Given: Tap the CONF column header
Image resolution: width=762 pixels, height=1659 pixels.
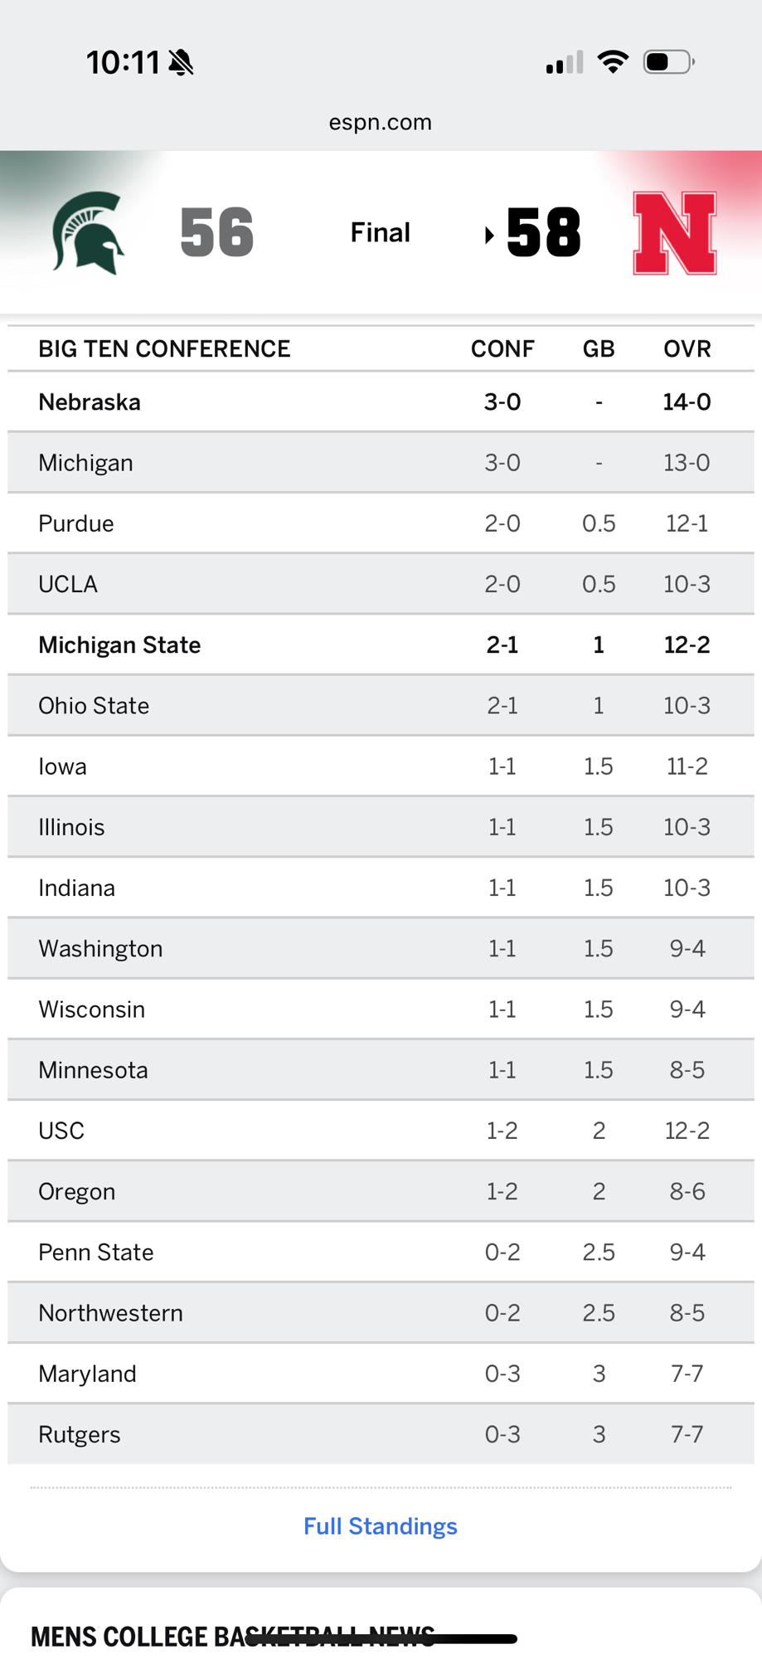Looking at the screenshot, I should [x=502, y=349].
